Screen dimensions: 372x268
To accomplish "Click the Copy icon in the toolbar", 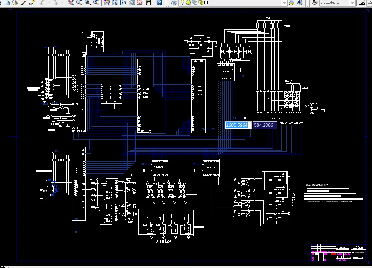I will pyautogui.click(x=7, y=3).
